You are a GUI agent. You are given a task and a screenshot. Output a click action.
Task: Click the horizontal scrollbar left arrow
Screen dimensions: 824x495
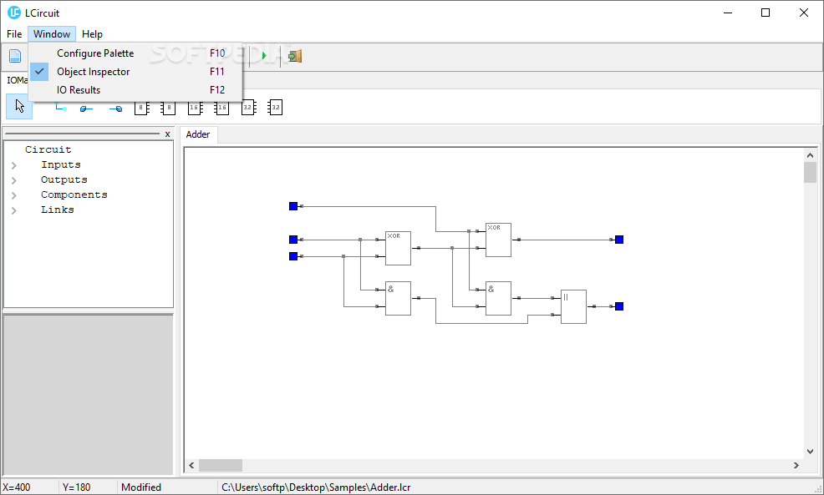[x=192, y=465]
